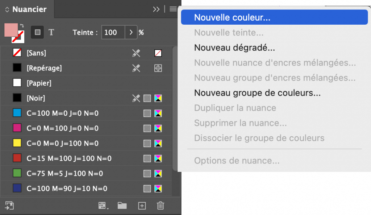This screenshot has width=371, height=215.
Task: Expand Teinte slider with arrow button
Action: [x=130, y=32]
